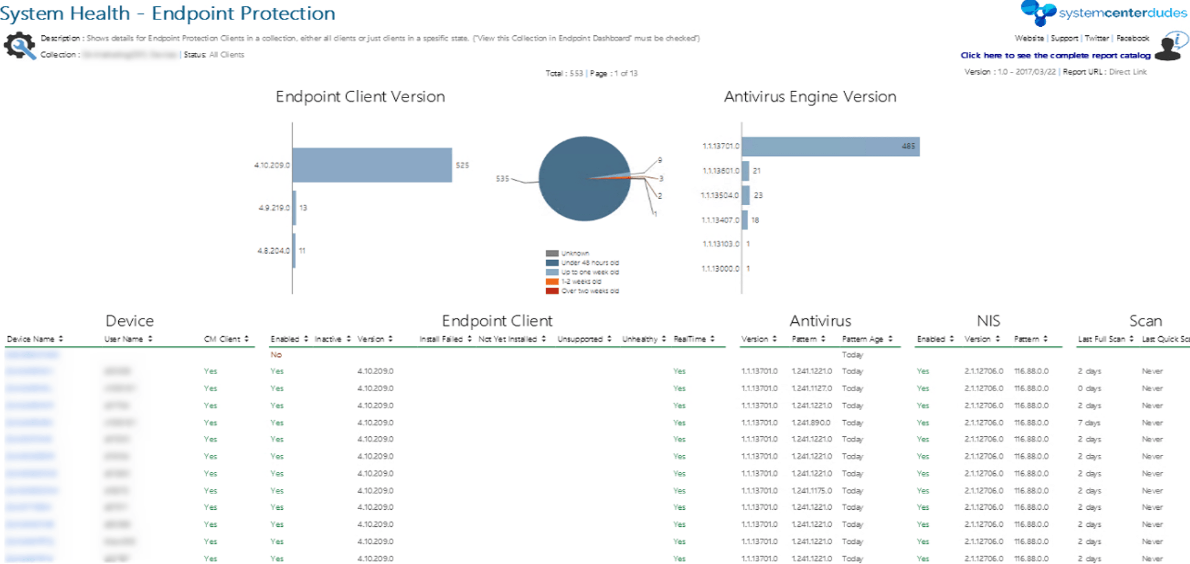Click the 4.10.209.0 bar in Endpoint Client Version
Image resolution: width=1190 pixels, height=564 pixels.
[x=372, y=164]
